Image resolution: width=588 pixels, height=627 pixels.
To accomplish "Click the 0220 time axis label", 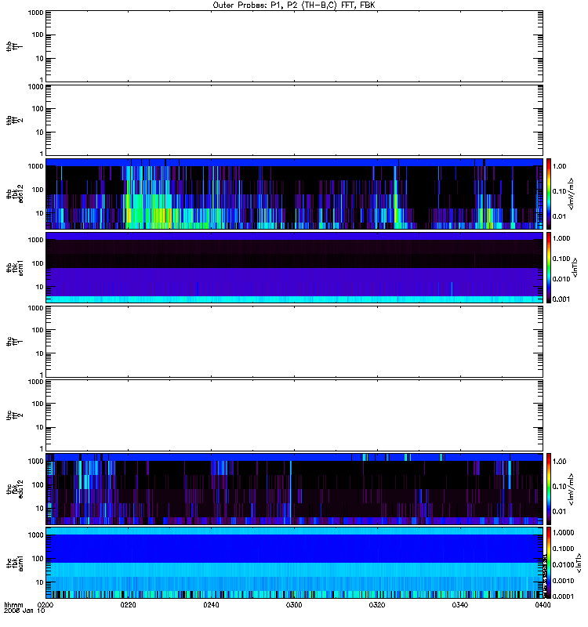I will pos(129,605).
